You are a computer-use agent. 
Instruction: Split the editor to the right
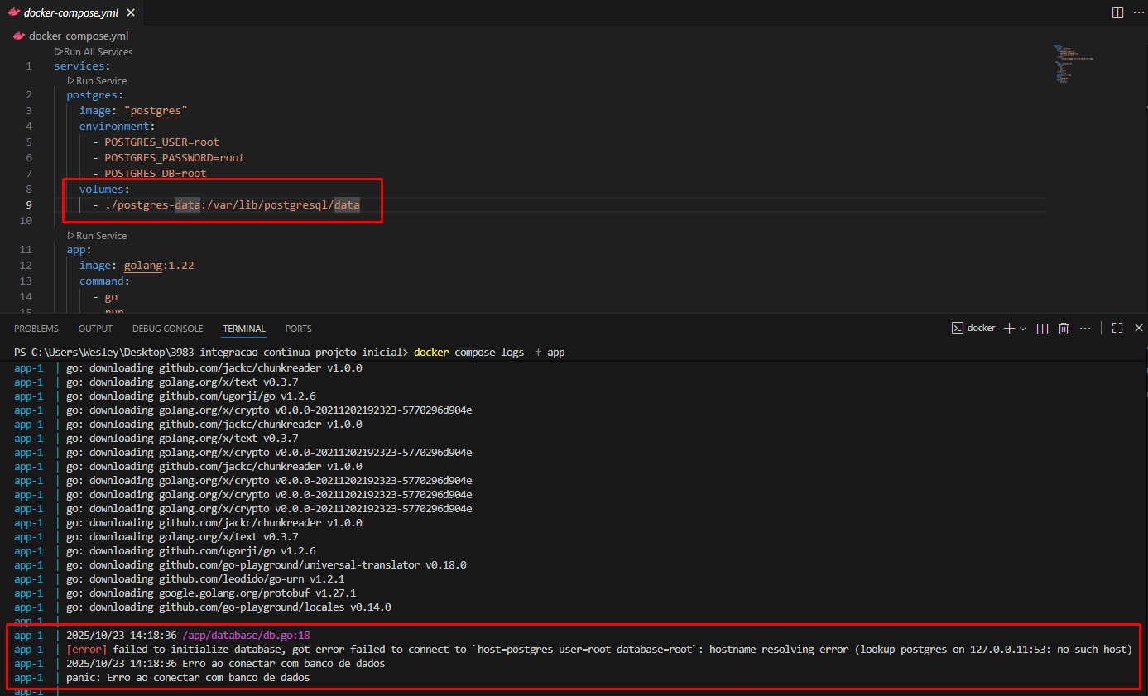coord(1117,12)
